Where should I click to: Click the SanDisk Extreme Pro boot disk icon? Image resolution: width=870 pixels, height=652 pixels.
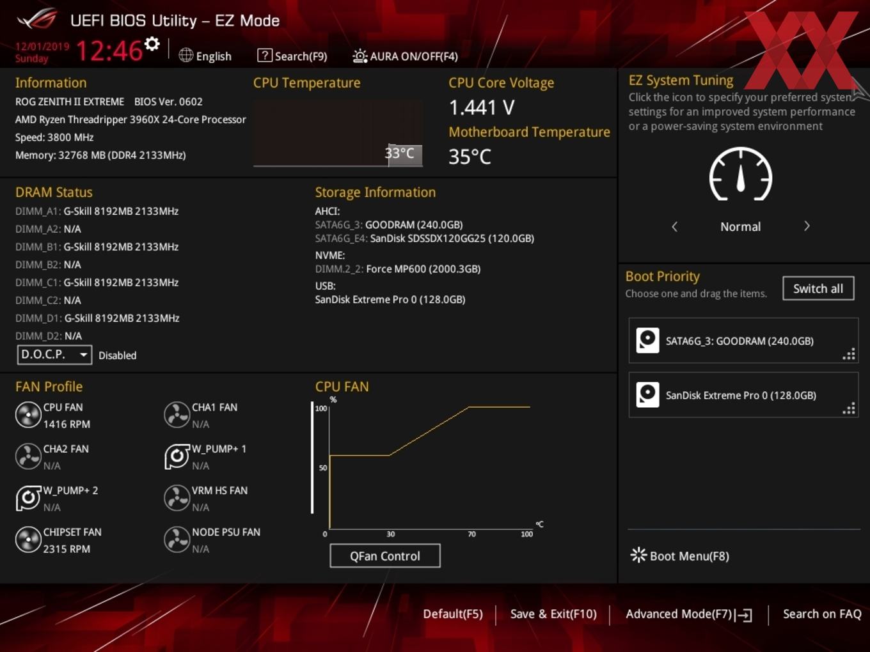coord(648,395)
